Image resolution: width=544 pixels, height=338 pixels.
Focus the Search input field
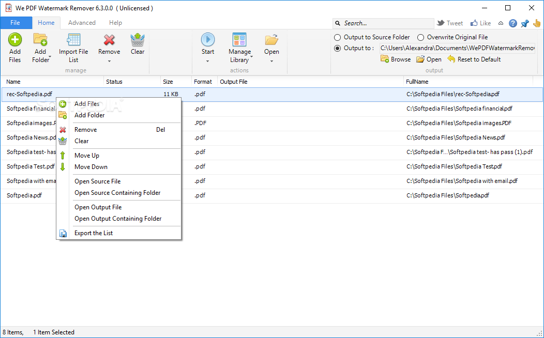coord(383,23)
